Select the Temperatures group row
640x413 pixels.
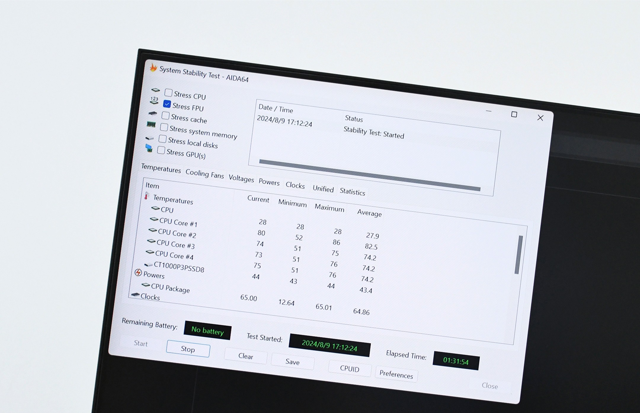point(173,199)
